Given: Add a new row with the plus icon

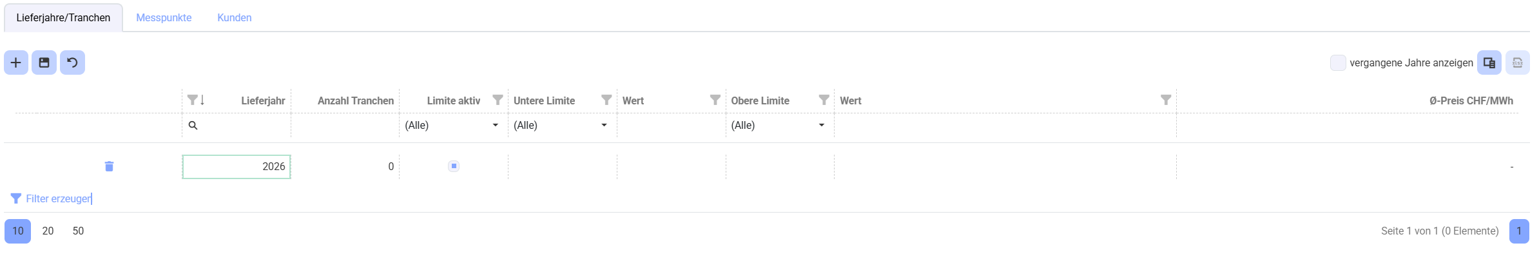Looking at the screenshot, I should tap(16, 62).
